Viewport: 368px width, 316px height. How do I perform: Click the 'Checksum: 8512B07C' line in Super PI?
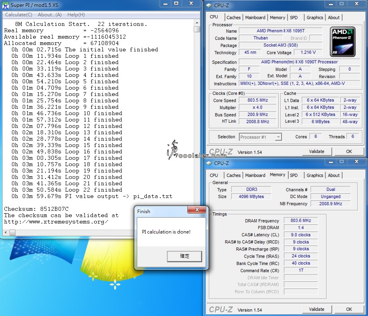[36, 209]
